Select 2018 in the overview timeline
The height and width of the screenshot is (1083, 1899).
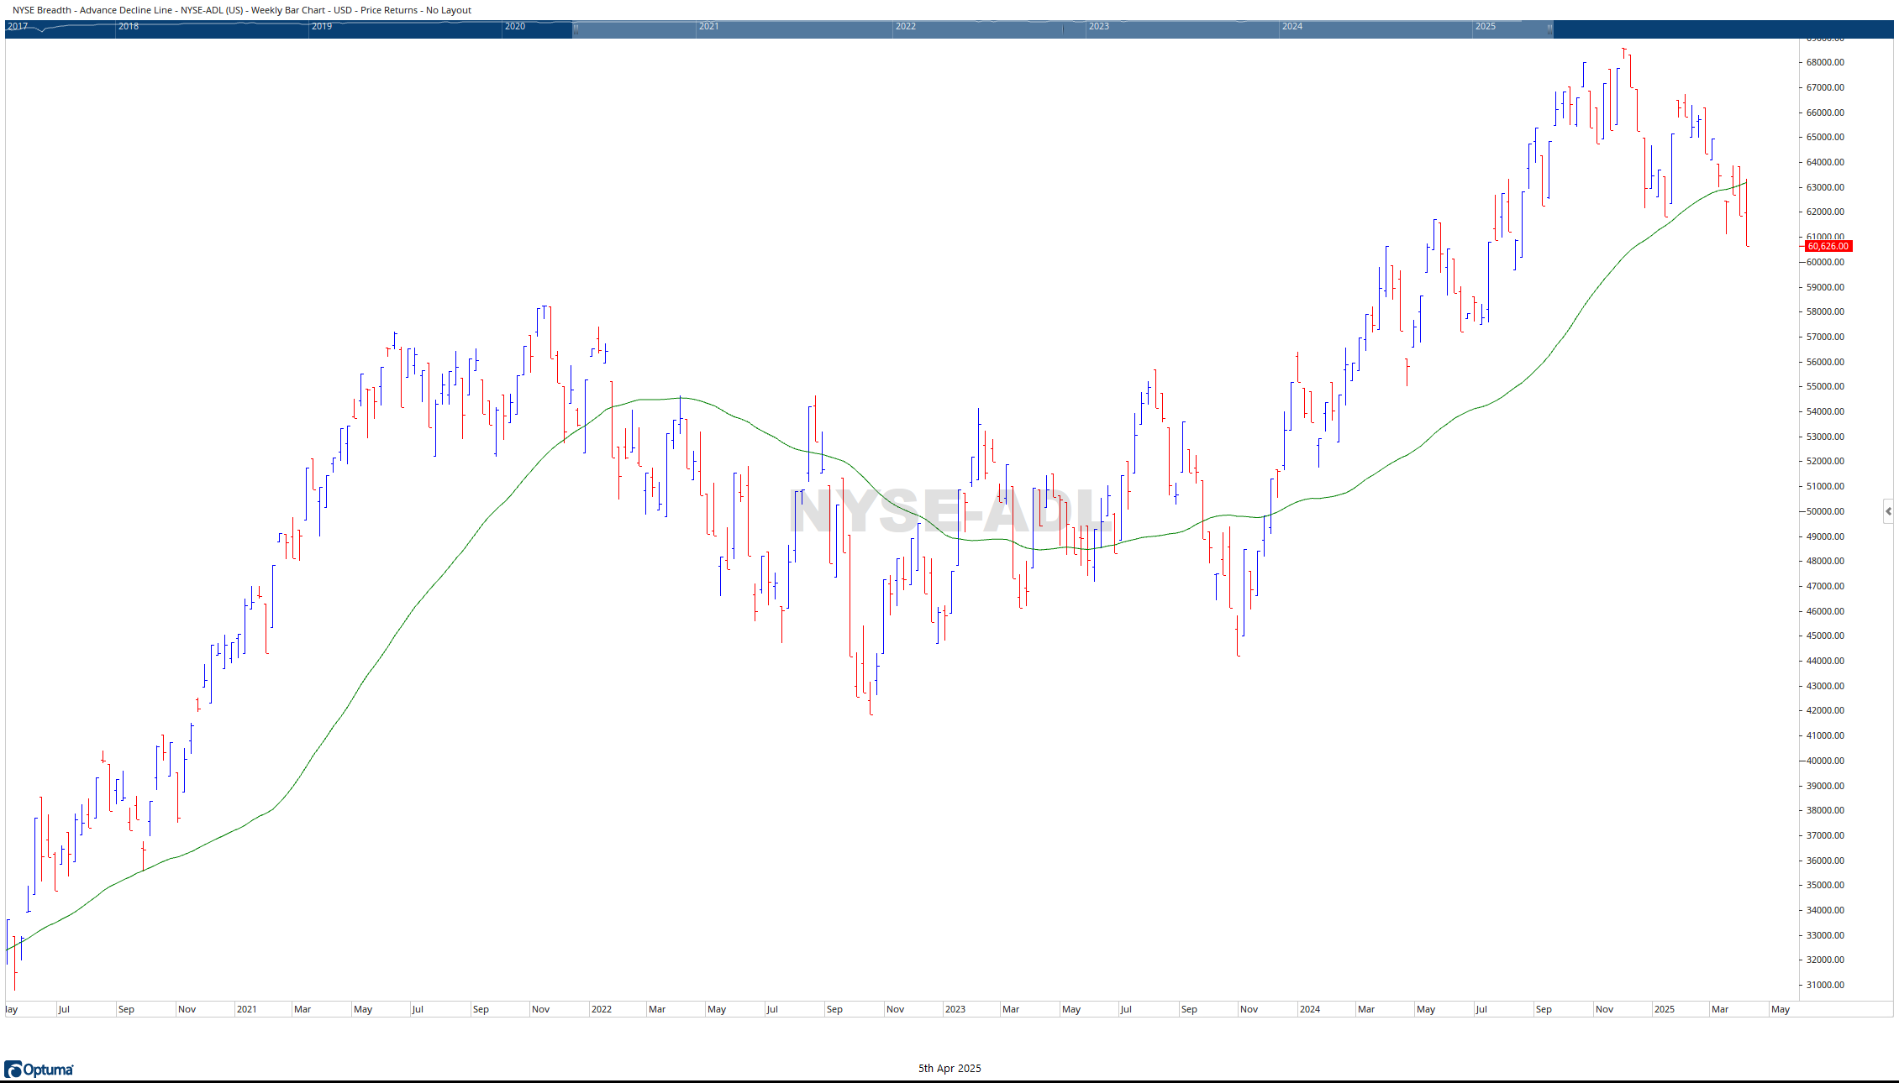point(129,26)
